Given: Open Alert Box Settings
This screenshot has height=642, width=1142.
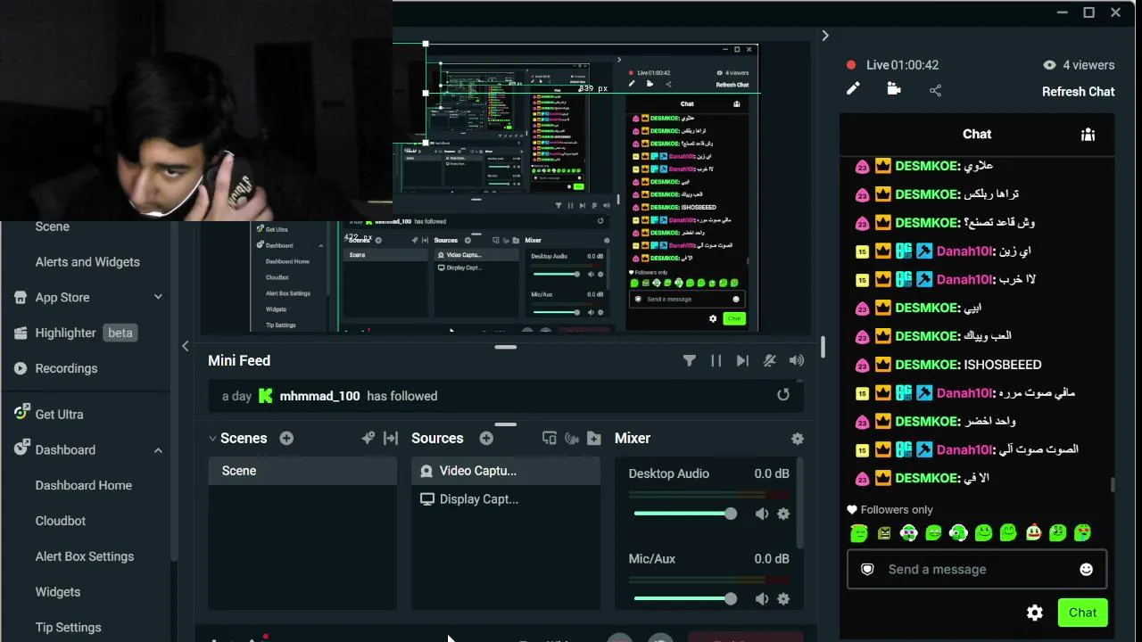Looking at the screenshot, I should (85, 556).
